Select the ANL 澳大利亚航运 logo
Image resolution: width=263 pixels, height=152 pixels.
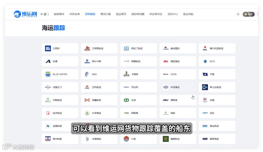[205, 48]
